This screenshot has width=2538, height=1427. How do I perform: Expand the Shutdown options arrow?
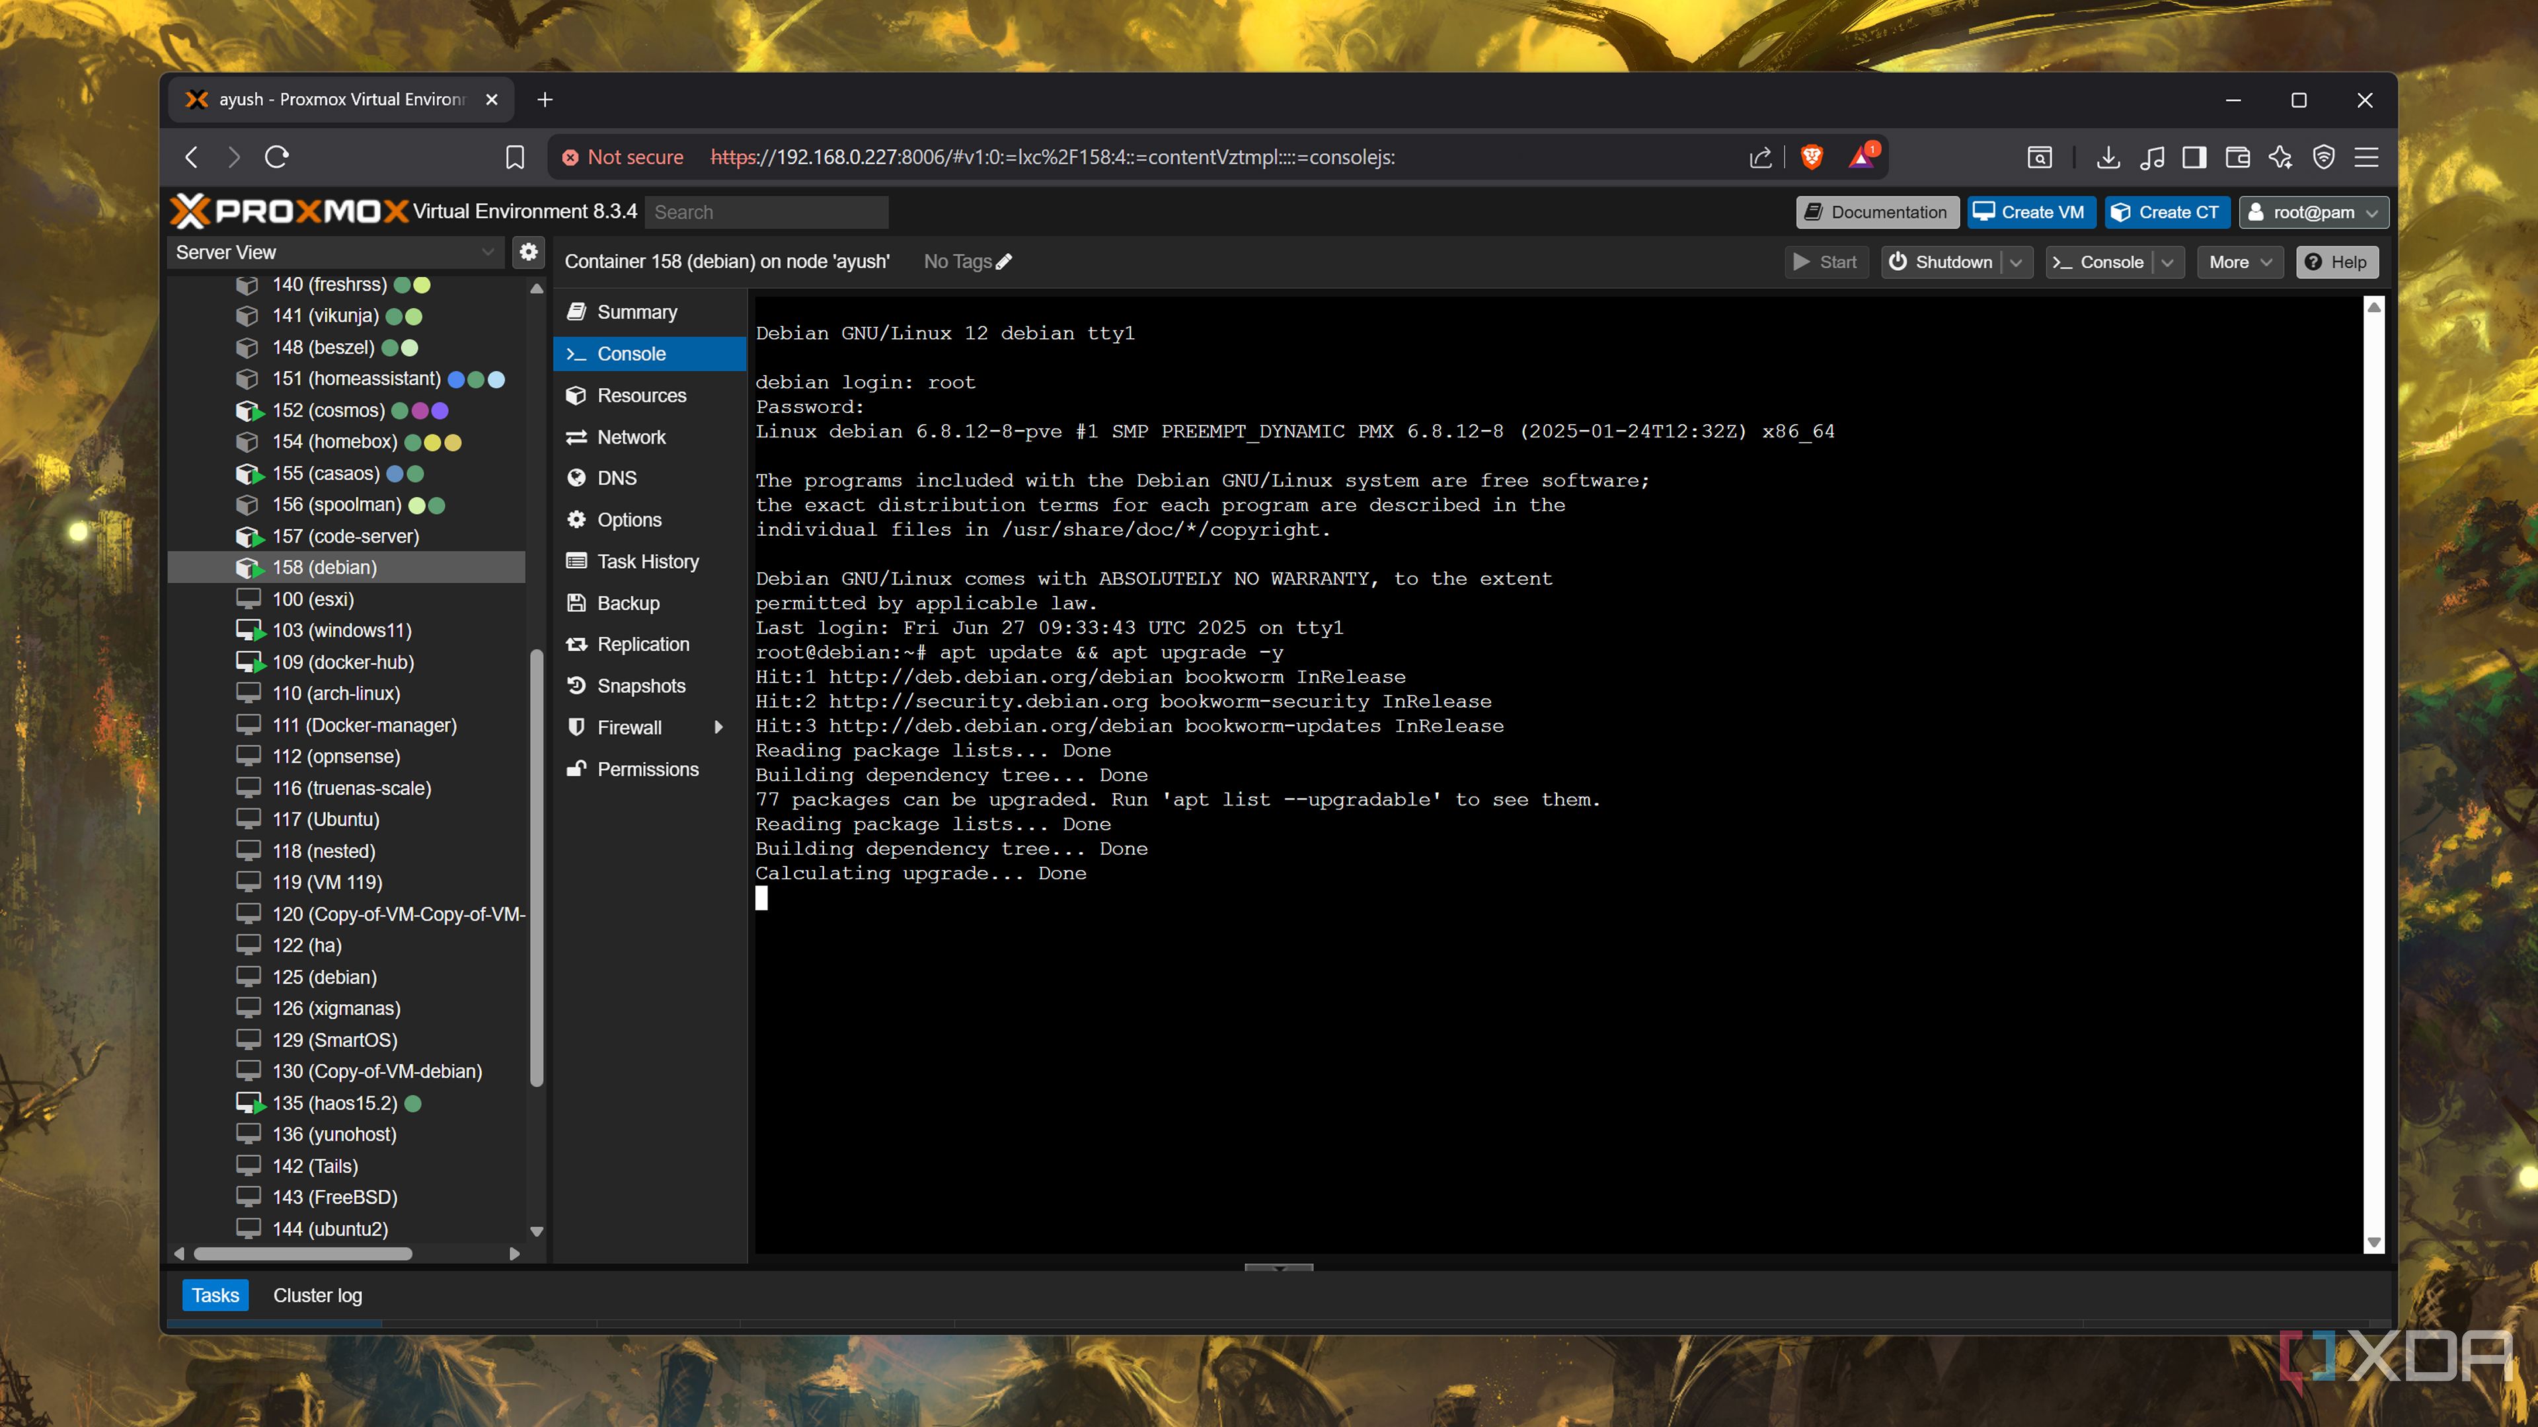2017,262
